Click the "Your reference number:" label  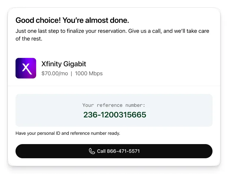pos(114,105)
